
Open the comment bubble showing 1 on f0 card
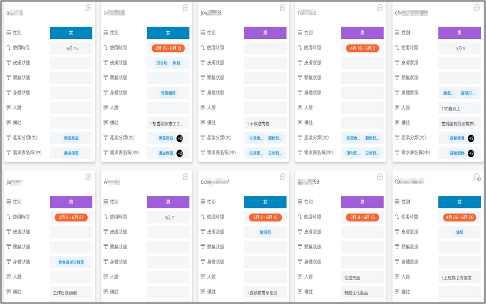(477, 177)
